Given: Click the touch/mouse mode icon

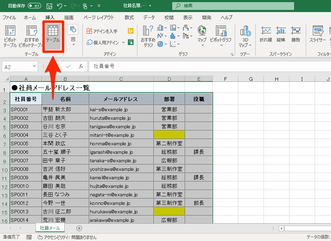Looking at the screenshot, I should point(85,6).
